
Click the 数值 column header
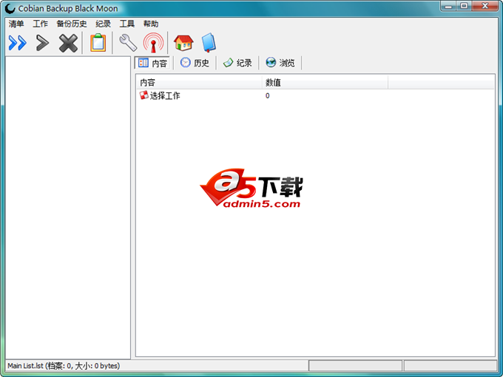(x=325, y=82)
